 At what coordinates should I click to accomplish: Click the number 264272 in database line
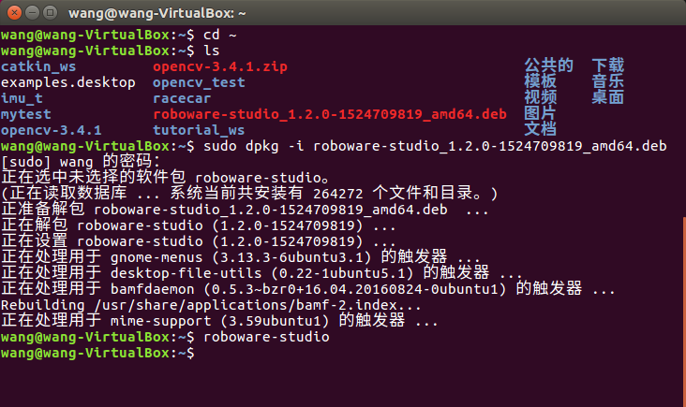coord(338,194)
